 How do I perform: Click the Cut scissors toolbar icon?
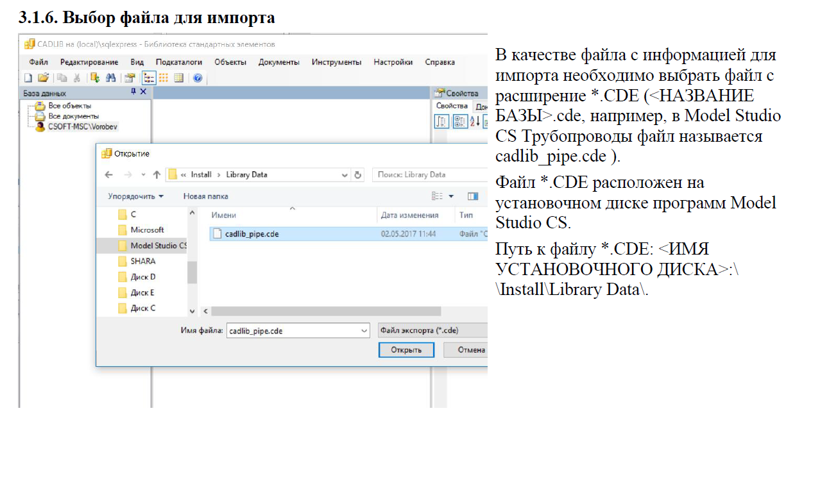(x=76, y=78)
